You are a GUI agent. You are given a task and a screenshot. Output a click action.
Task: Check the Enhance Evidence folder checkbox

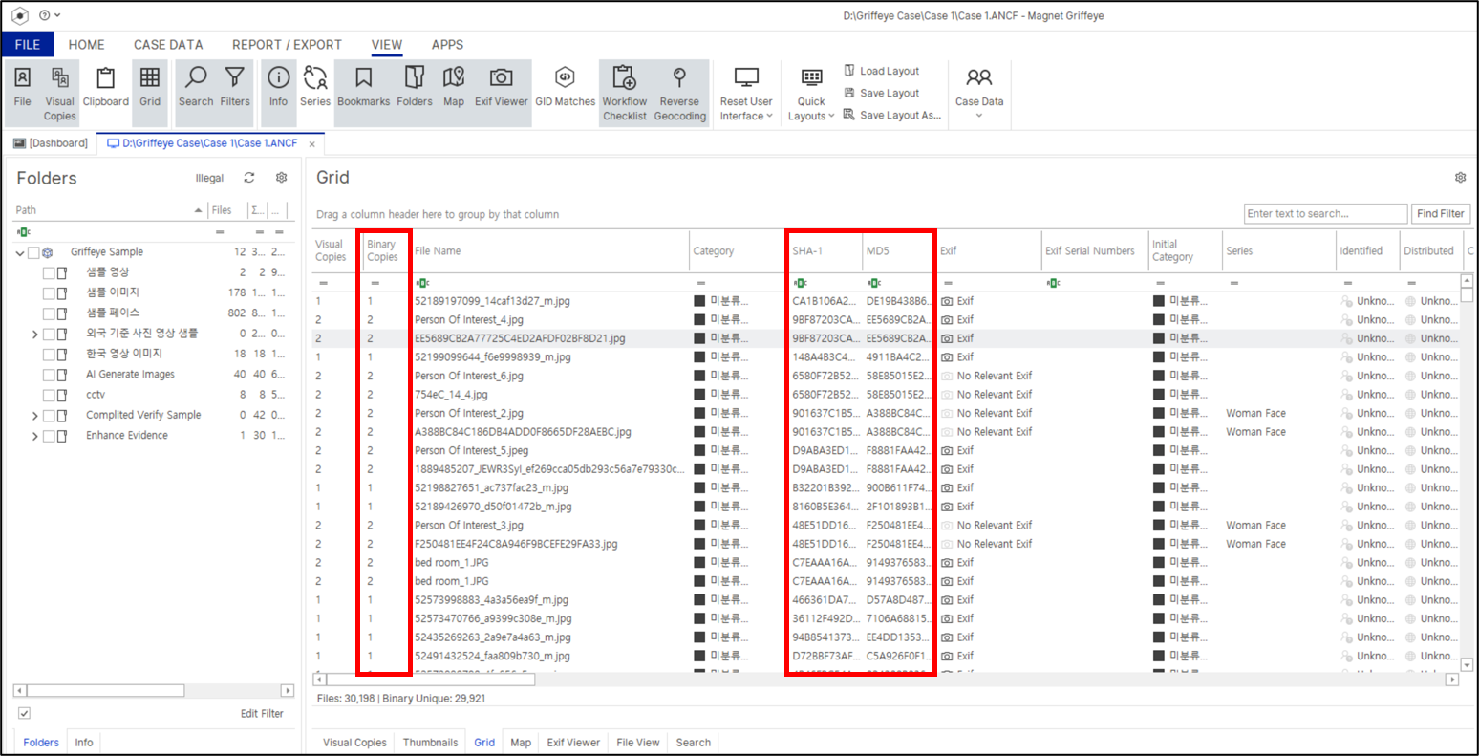coord(49,436)
